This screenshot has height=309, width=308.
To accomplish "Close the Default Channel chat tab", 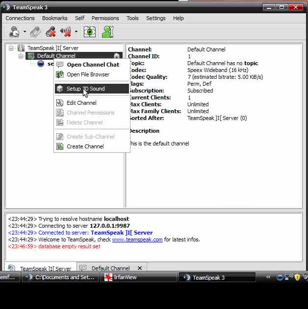I will click(x=140, y=268).
